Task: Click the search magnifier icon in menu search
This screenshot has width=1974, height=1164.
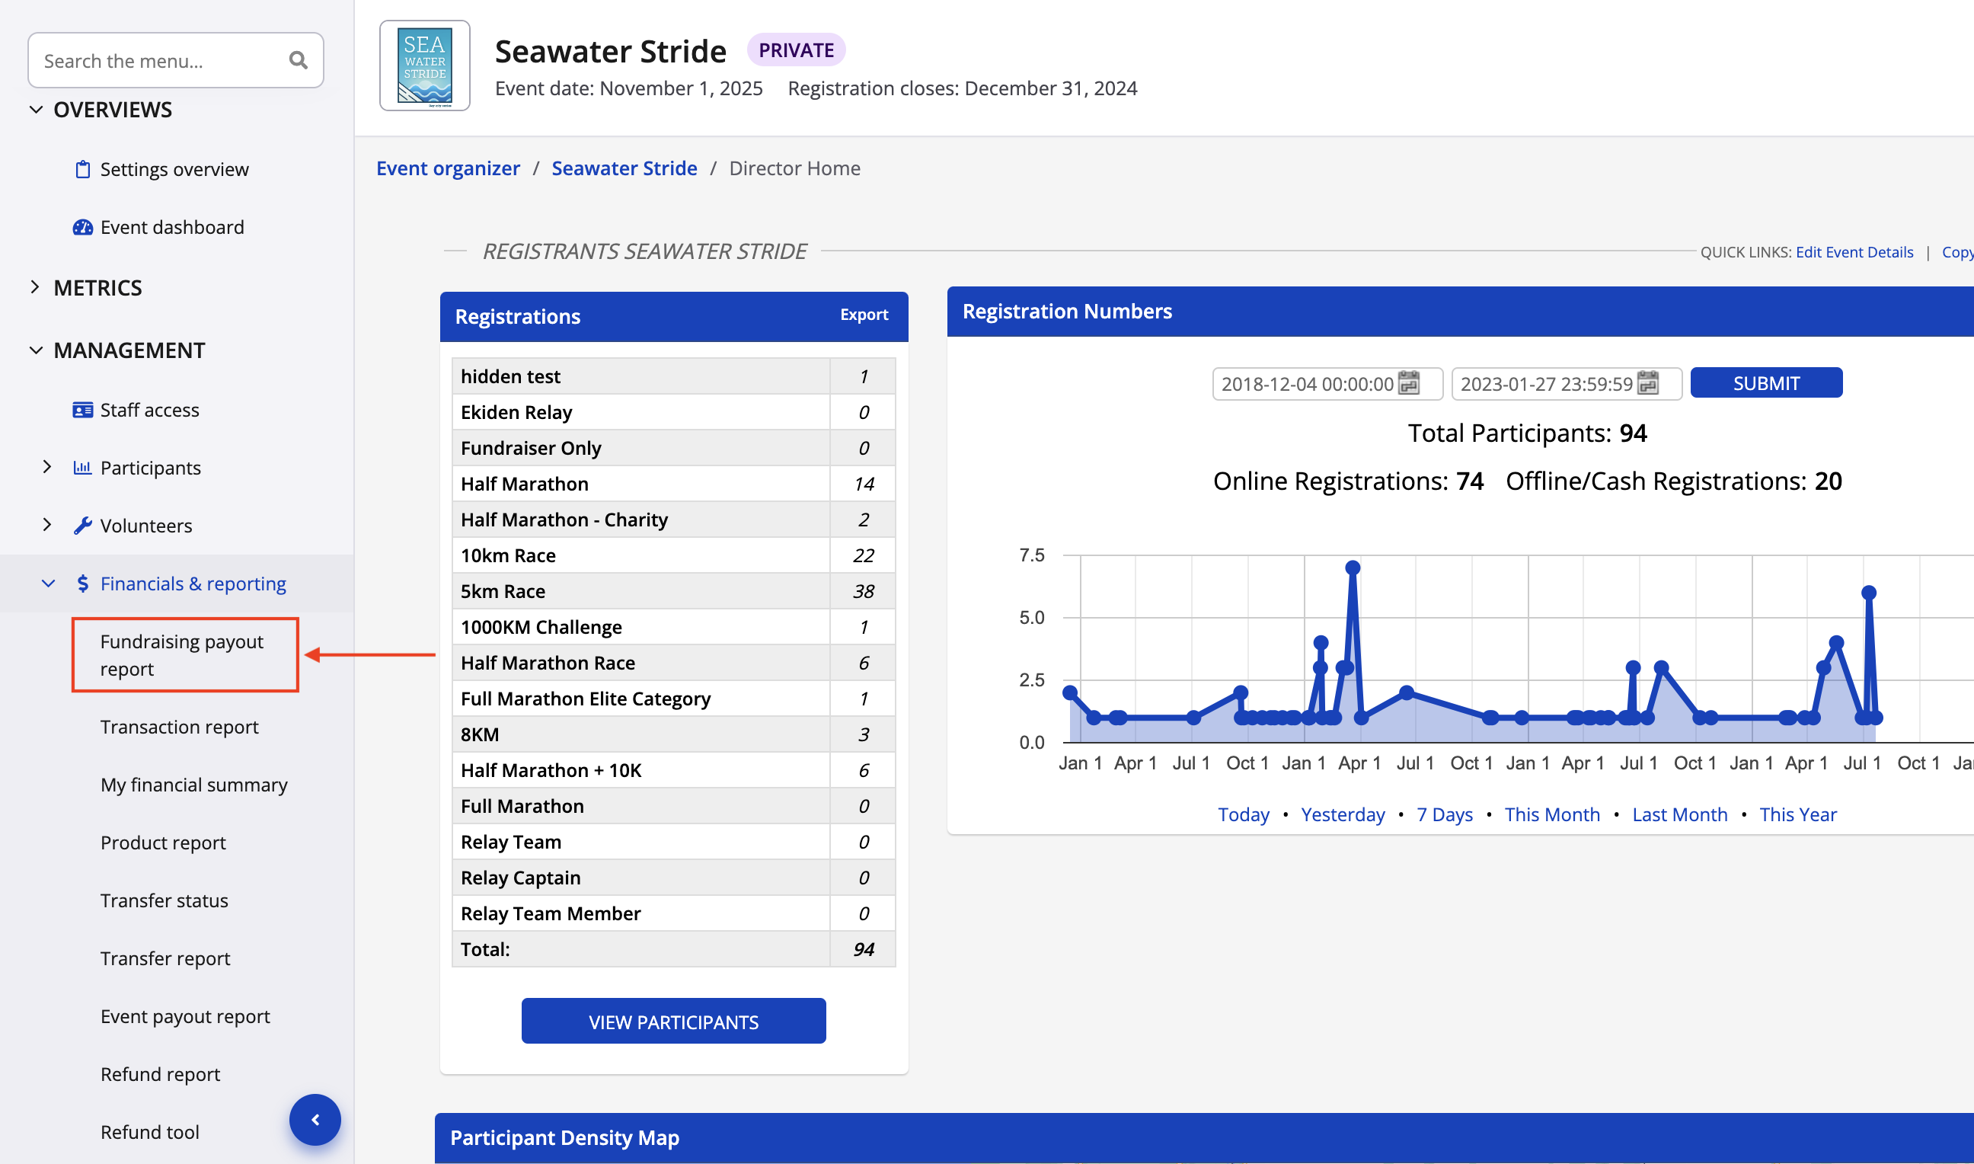Action: tap(298, 60)
